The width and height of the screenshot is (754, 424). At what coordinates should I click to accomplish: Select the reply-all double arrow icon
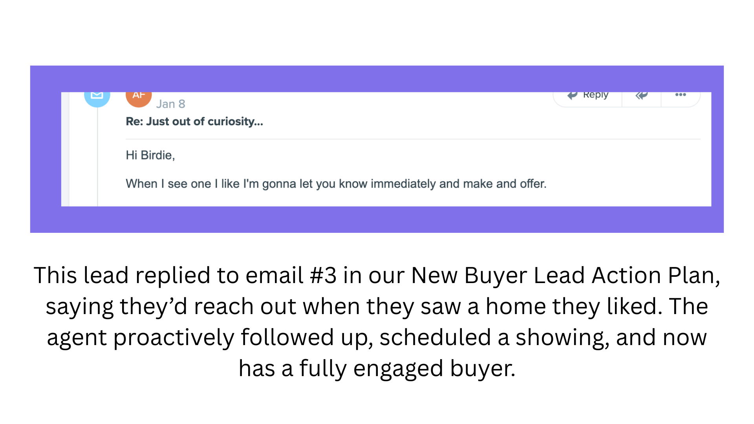pos(641,95)
